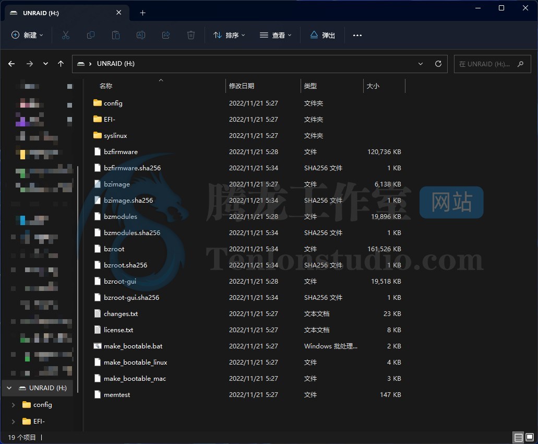Click the config folder icon in file list
538x444 pixels.
(98, 103)
